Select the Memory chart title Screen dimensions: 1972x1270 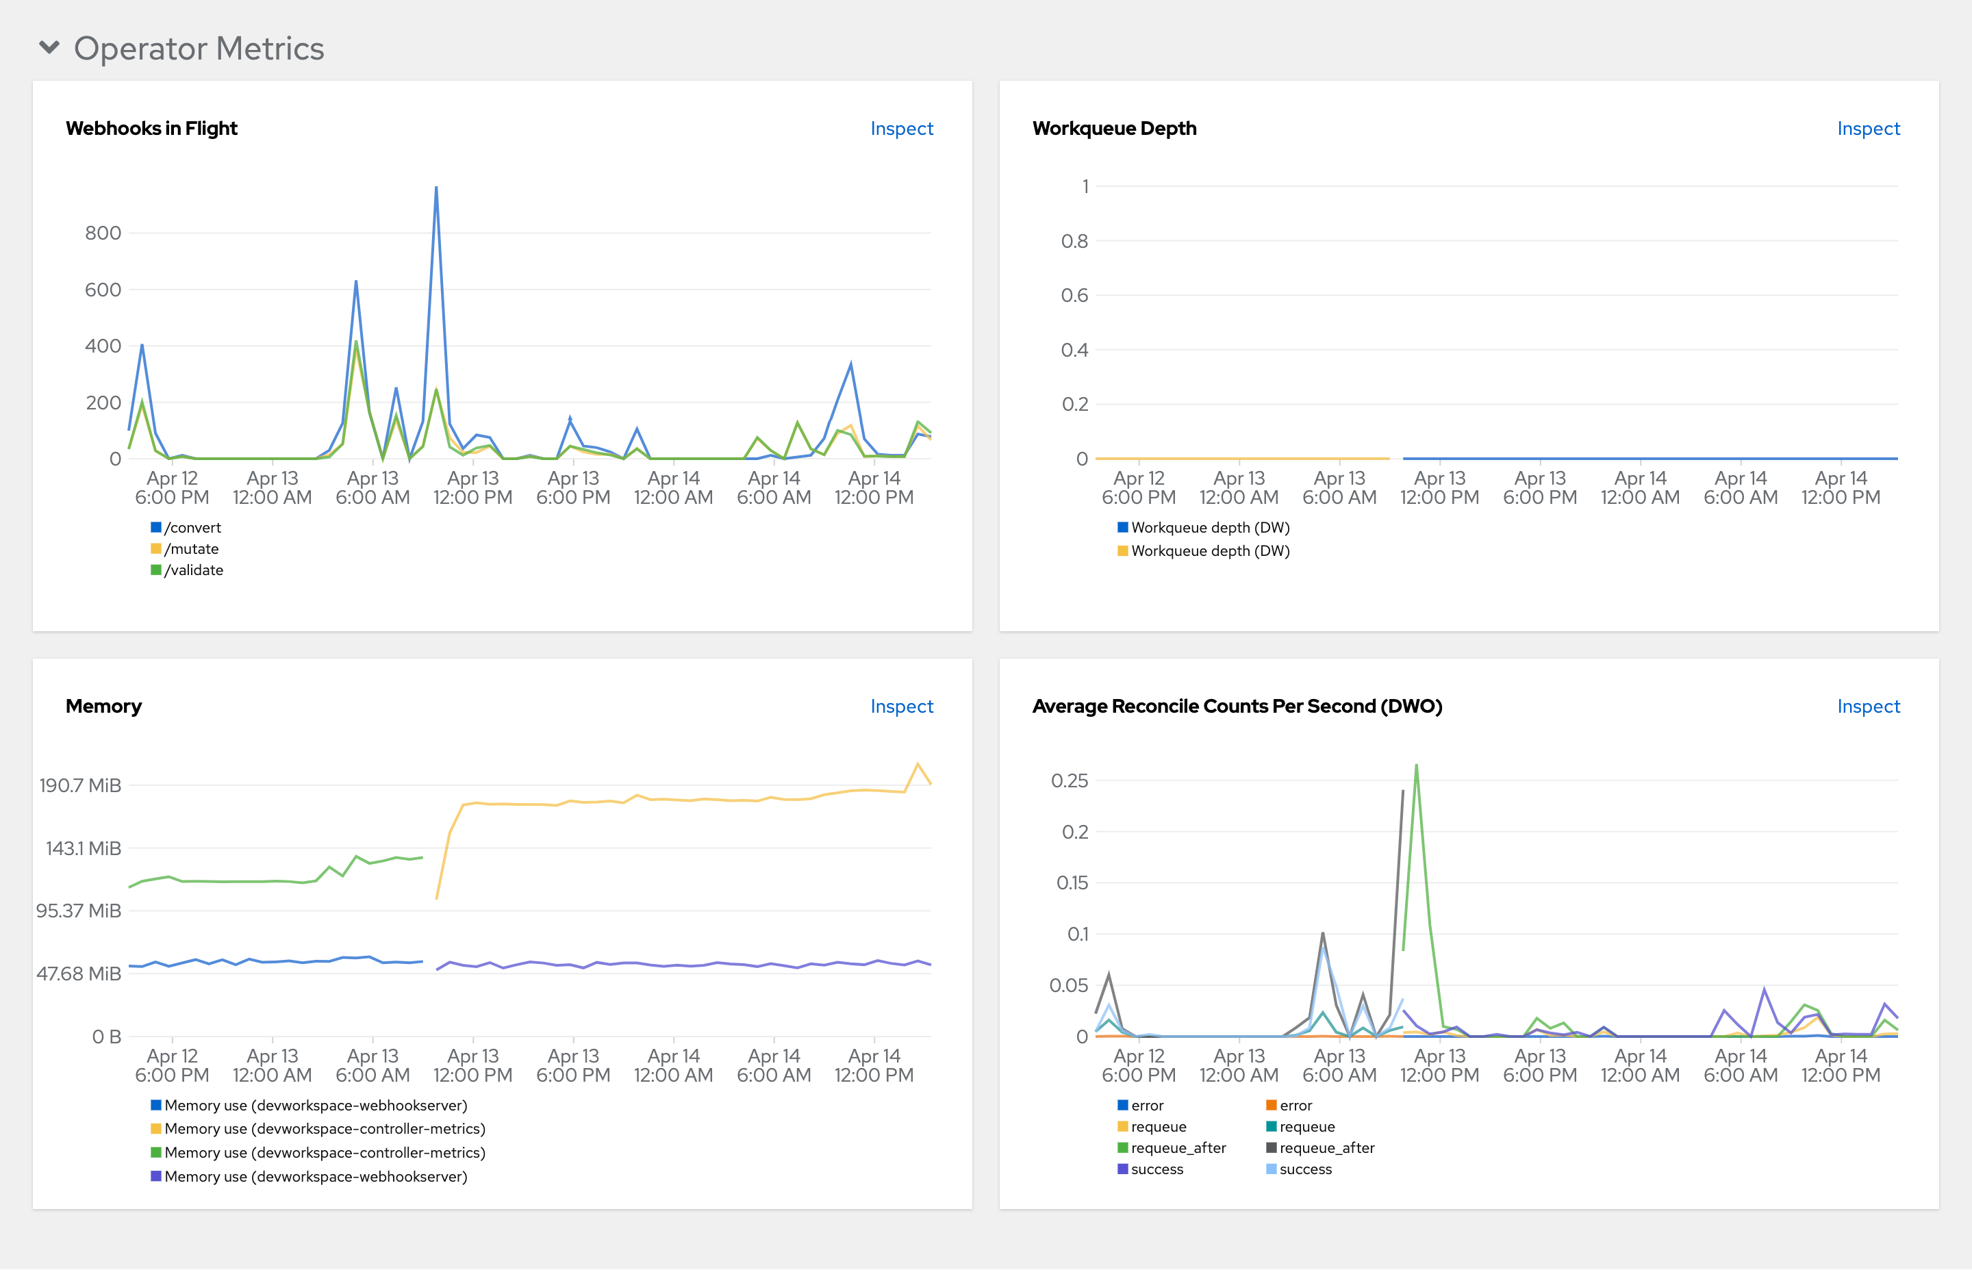pos(104,707)
